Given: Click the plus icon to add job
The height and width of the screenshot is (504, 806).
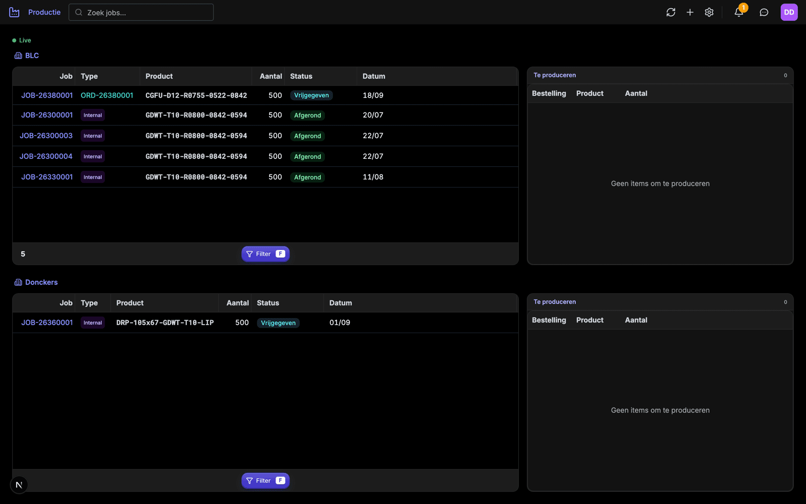Looking at the screenshot, I should pos(690,12).
